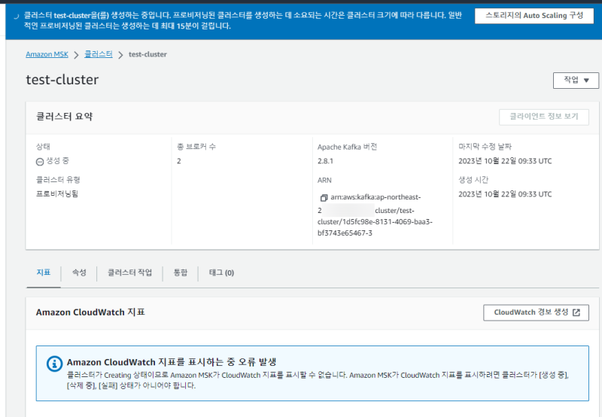Select the 태그 (0) tab

(221, 272)
